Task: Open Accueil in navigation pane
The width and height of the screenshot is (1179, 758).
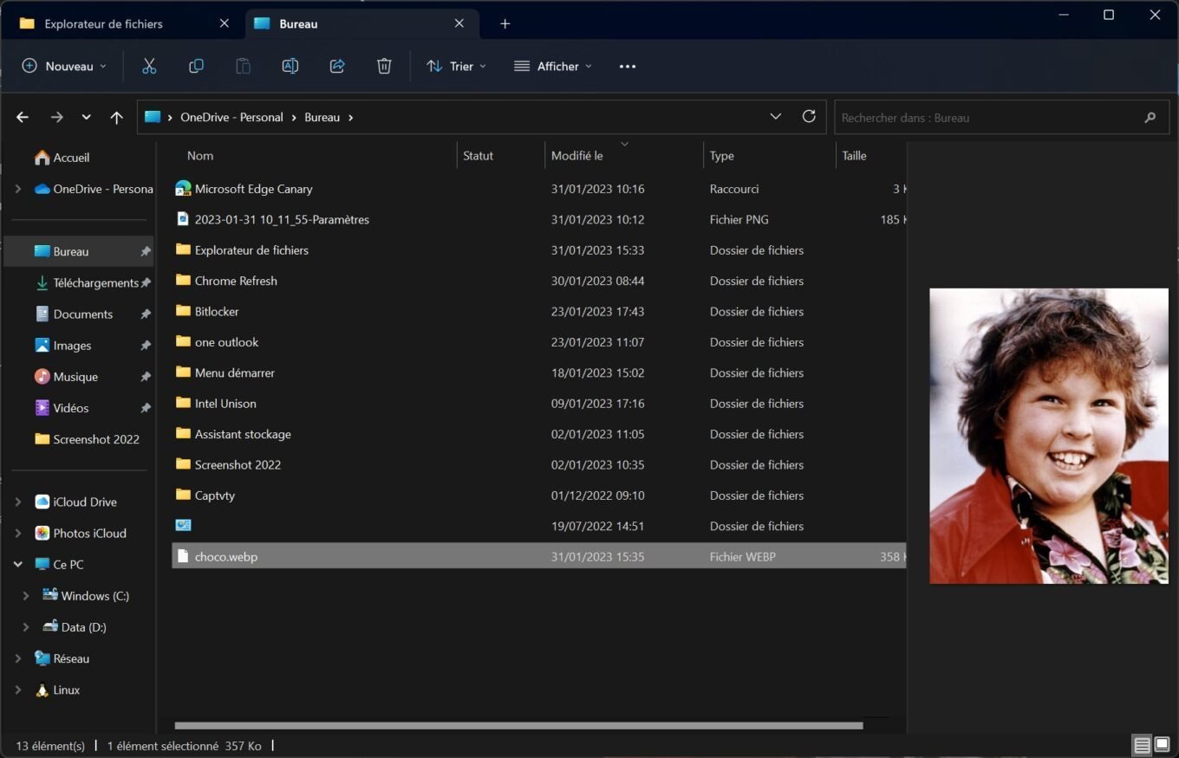Action: click(71, 158)
